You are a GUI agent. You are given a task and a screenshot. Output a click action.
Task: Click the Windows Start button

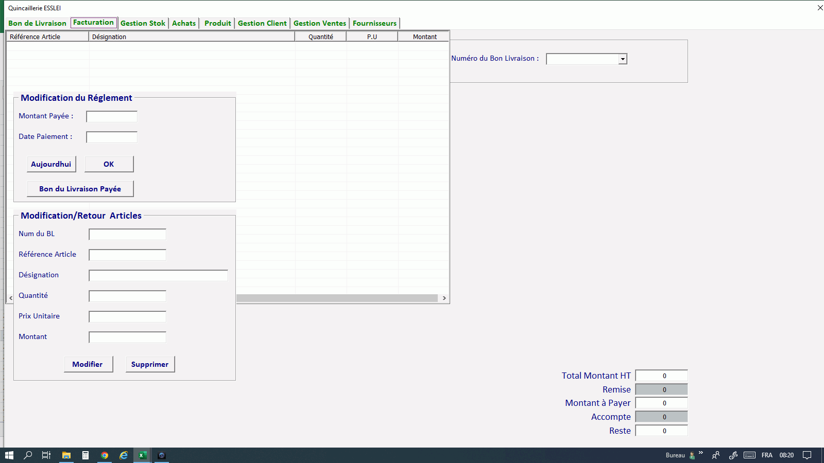coord(9,455)
